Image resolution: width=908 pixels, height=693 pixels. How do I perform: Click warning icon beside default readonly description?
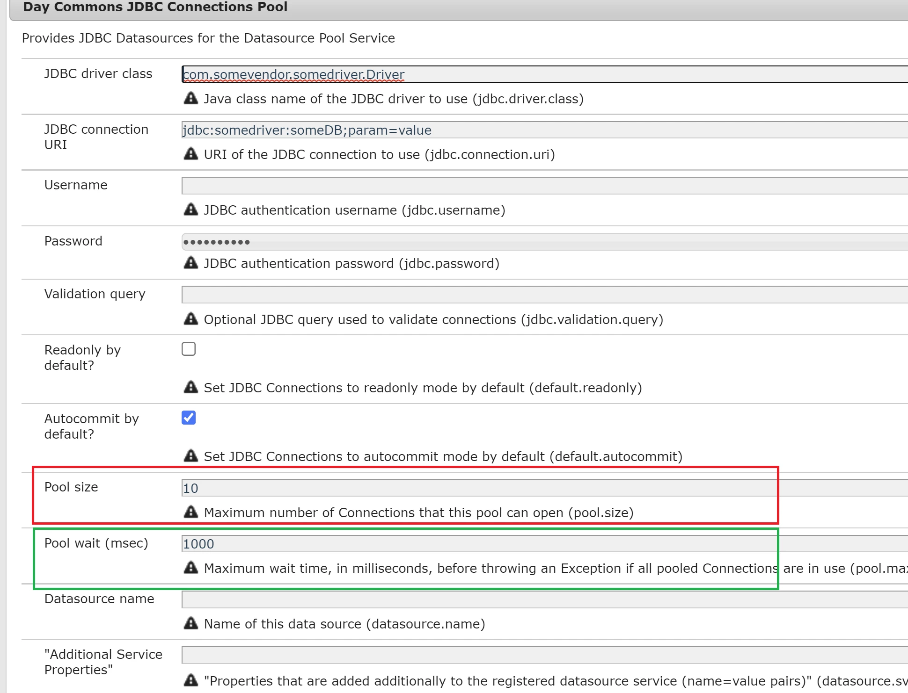point(190,387)
